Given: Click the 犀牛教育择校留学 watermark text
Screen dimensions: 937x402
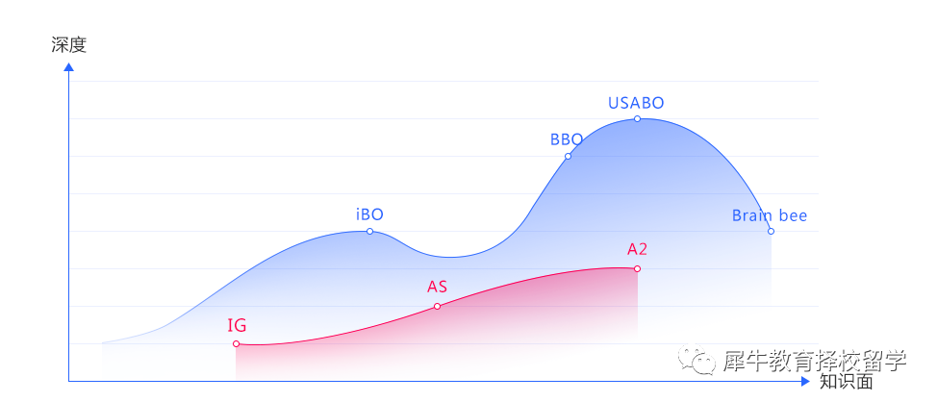Looking at the screenshot, I should click(x=815, y=362).
